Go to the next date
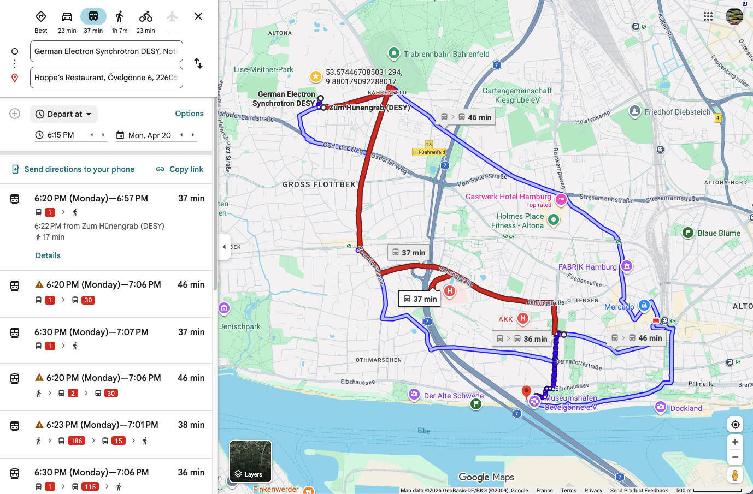Screen dimensions: 753x494 (192, 135)
